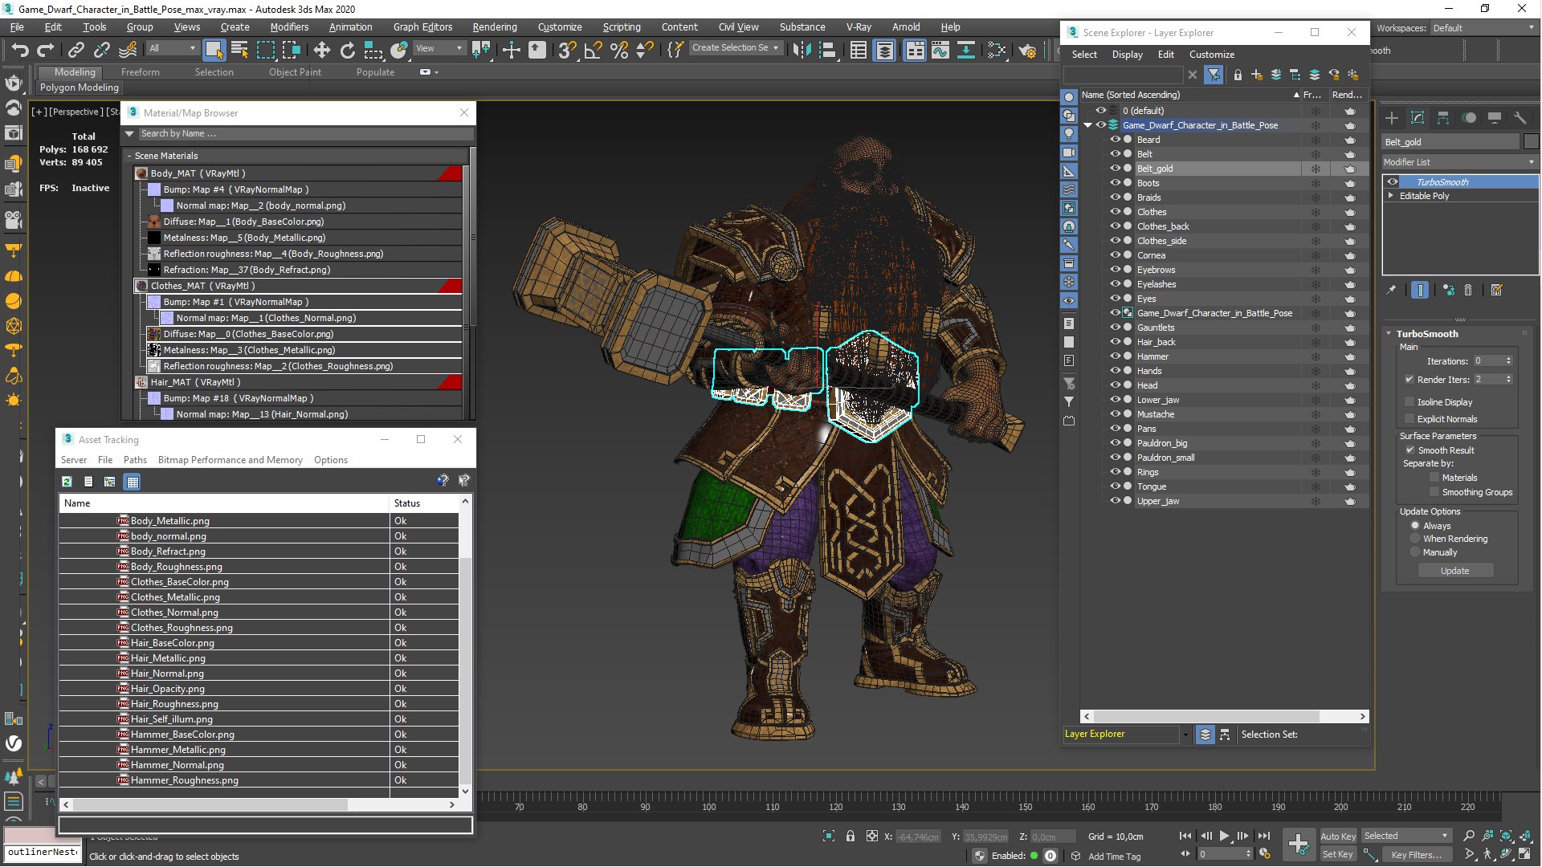Click the Undo arrow in main toolbar
1542x867 pixels.
(x=19, y=50)
